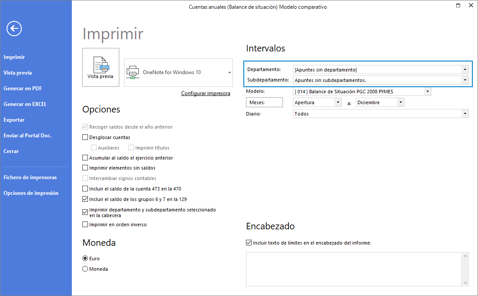Enable Incluir saldo cuenta 473 en la 470
This screenshot has height=296, width=478.
[x=85, y=189]
